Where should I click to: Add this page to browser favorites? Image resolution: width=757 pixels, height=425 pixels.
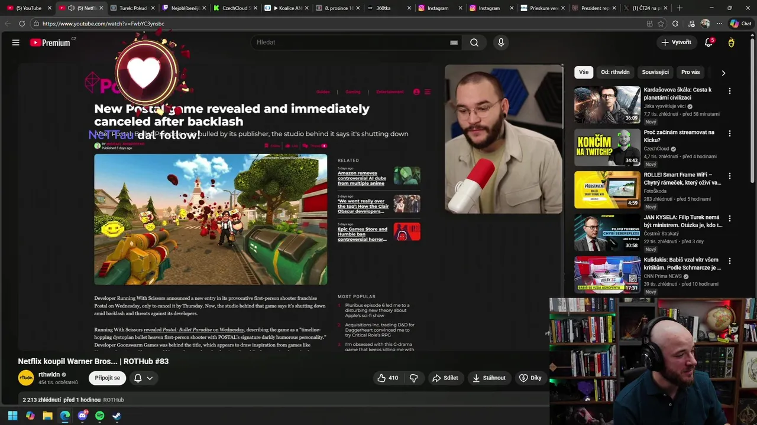point(661,24)
